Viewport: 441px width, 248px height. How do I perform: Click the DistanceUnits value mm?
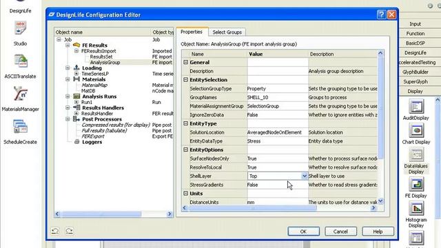coord(251,202)
